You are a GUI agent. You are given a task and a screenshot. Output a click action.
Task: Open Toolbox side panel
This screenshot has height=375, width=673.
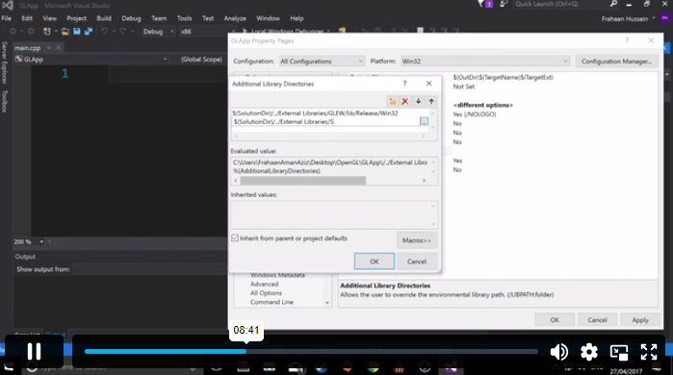(x=4, y=102)
